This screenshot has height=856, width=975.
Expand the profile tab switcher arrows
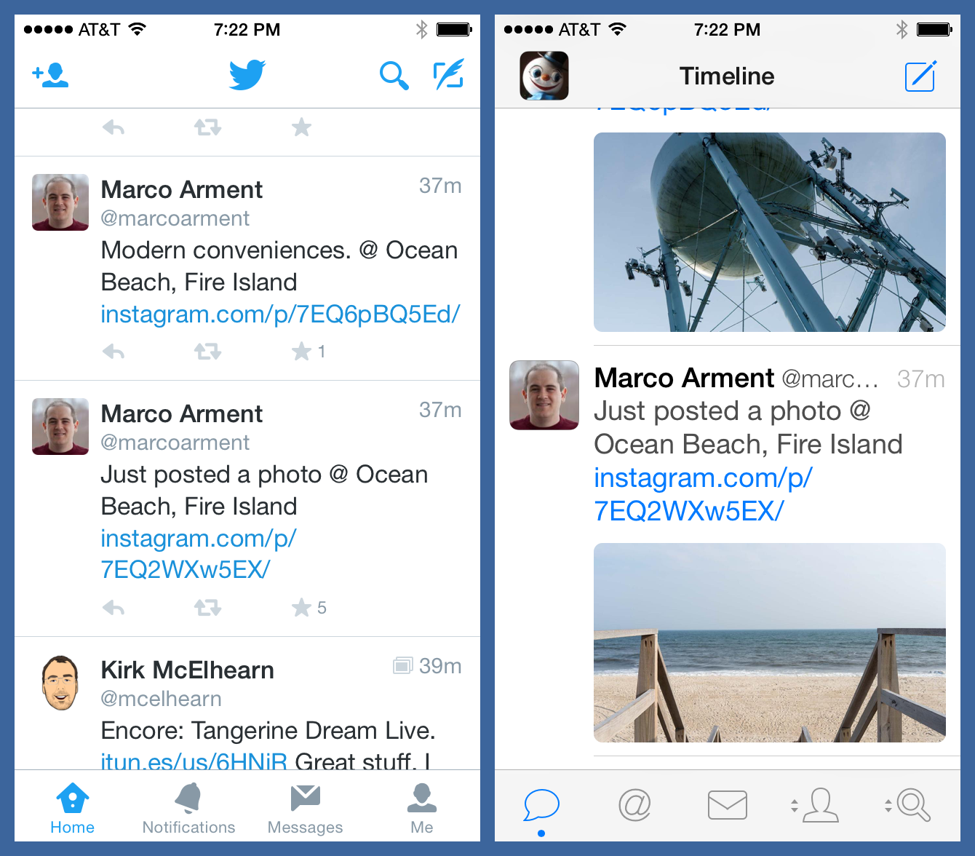click(795, 805)
